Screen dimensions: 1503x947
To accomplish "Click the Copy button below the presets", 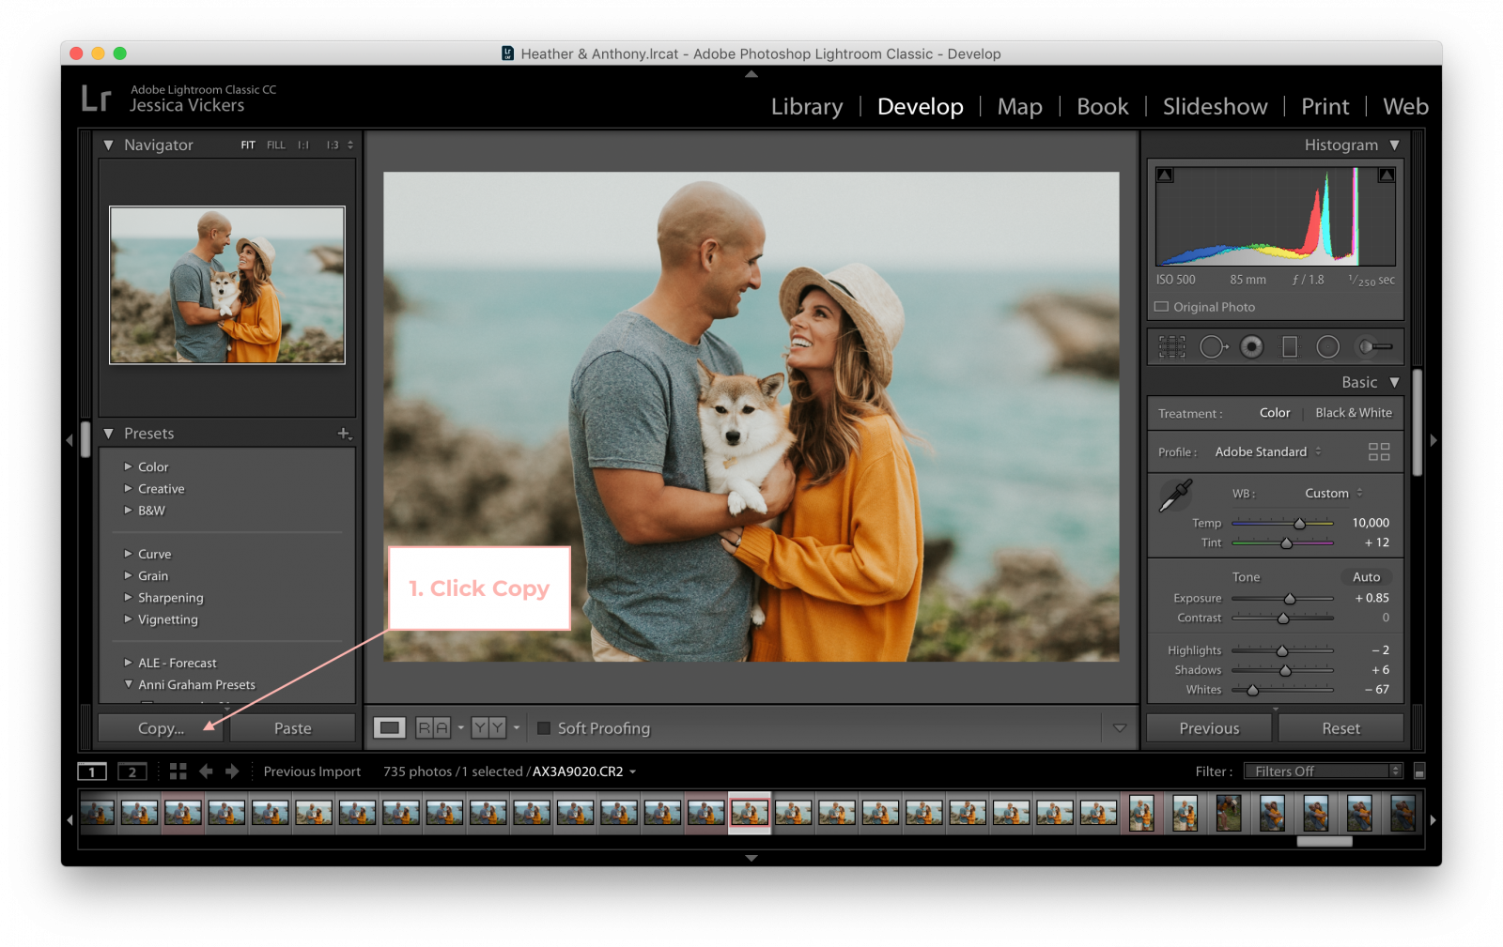I will point(160,727).
